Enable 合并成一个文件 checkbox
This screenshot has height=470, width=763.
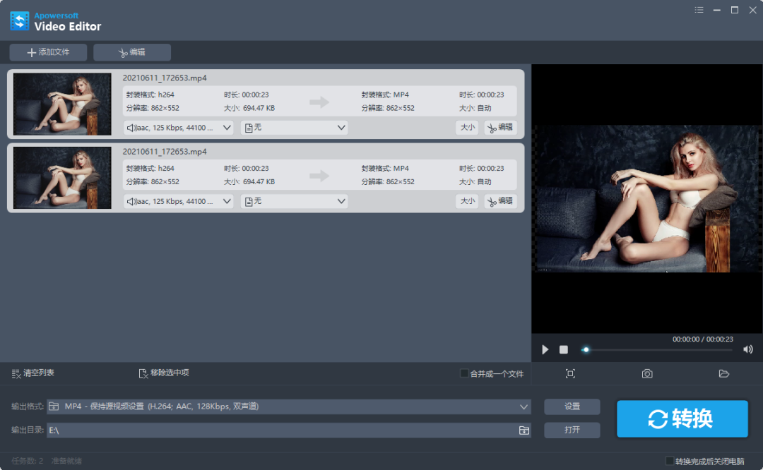[464, 373]
